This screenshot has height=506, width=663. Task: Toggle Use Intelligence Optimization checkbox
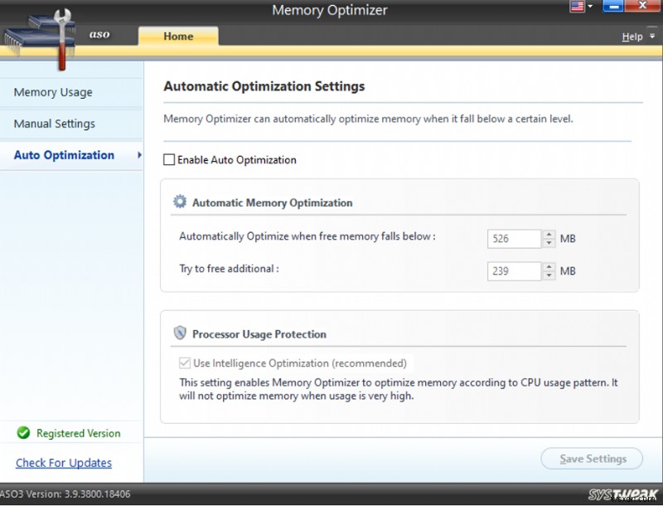pos(185,363)
